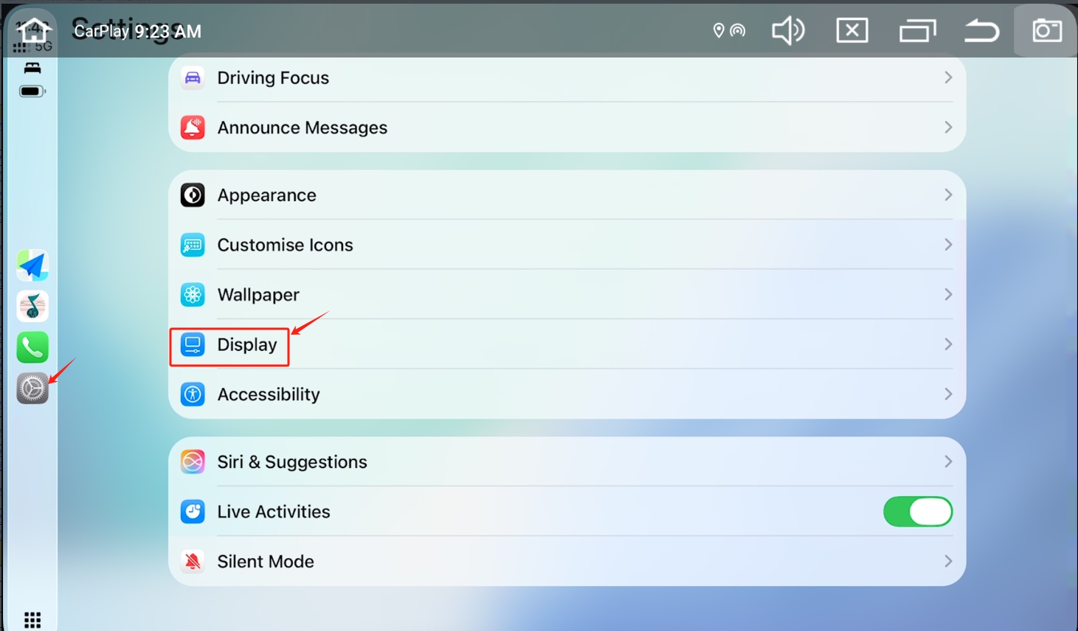
Task: Open the music note app icon
Action: coord(32,306)
